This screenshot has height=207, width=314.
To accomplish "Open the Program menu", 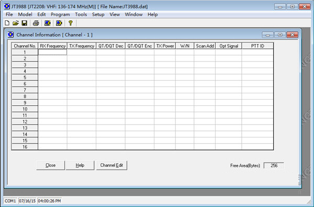I will (60, 15).
